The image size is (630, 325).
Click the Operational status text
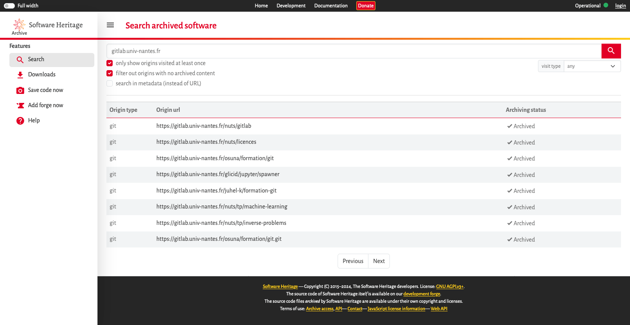coord(588,6)
